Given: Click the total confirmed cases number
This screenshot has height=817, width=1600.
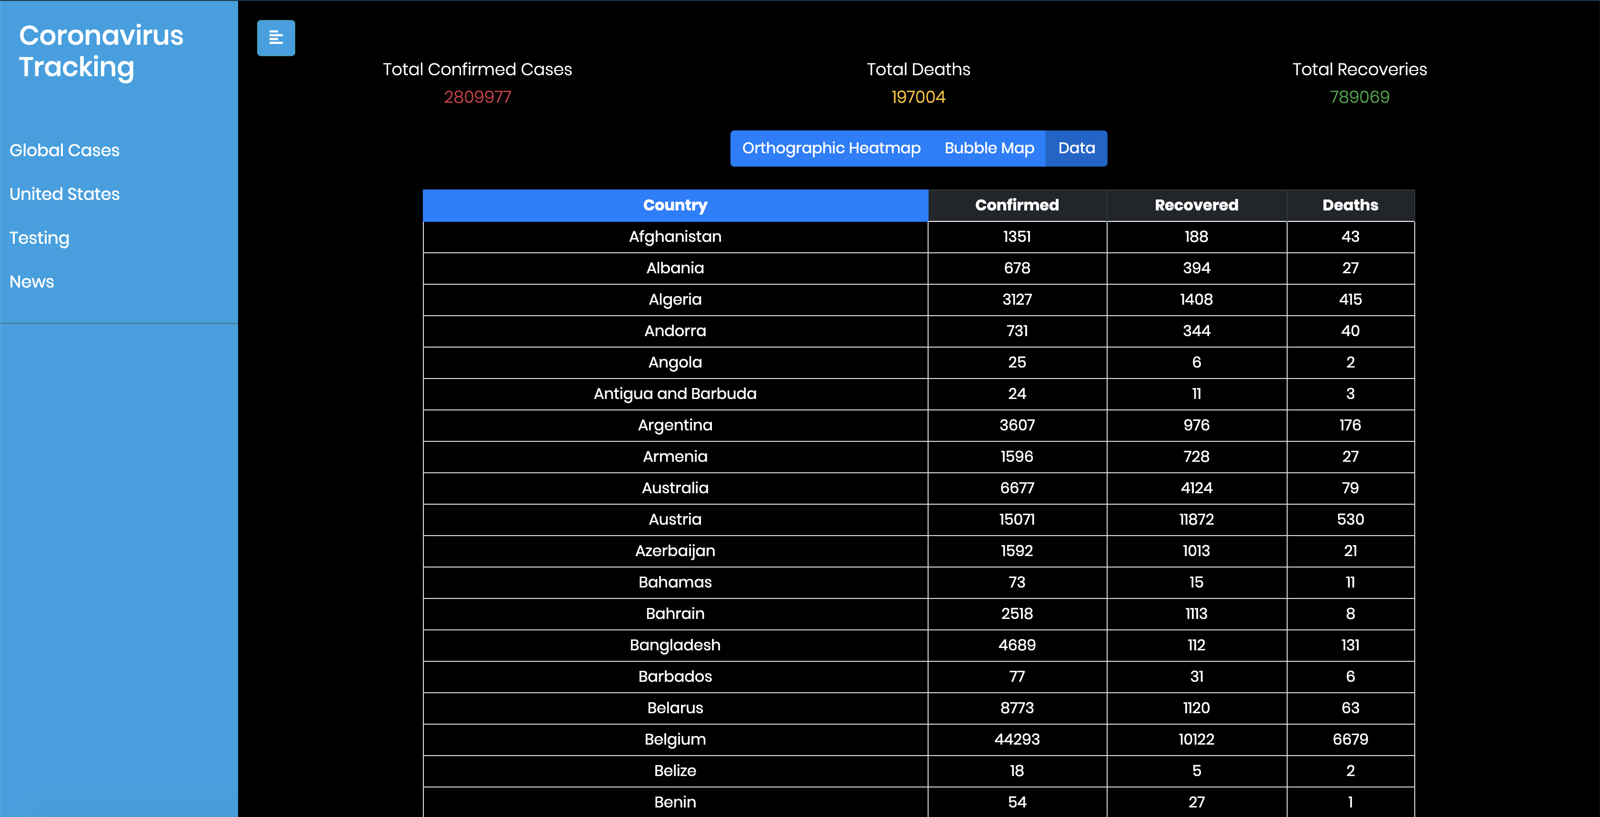Looking at the screenshot, I should pyautogui.click(x=477, y=97).
